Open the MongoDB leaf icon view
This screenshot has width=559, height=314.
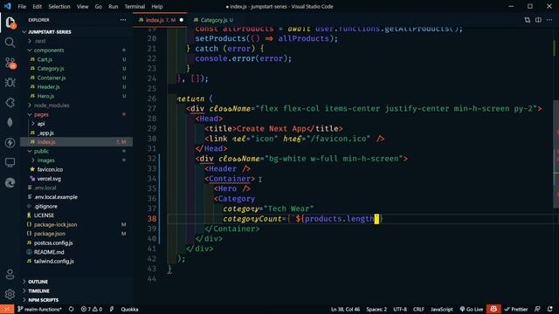point(10,122)
